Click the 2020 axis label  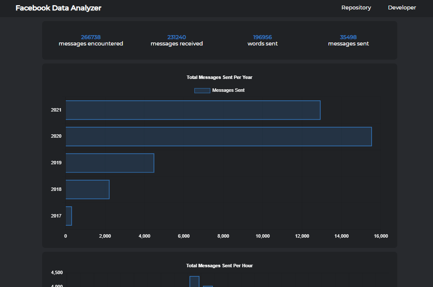point(56,136)
